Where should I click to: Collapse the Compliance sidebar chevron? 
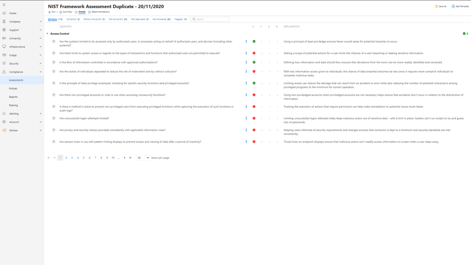pos(41,72)
